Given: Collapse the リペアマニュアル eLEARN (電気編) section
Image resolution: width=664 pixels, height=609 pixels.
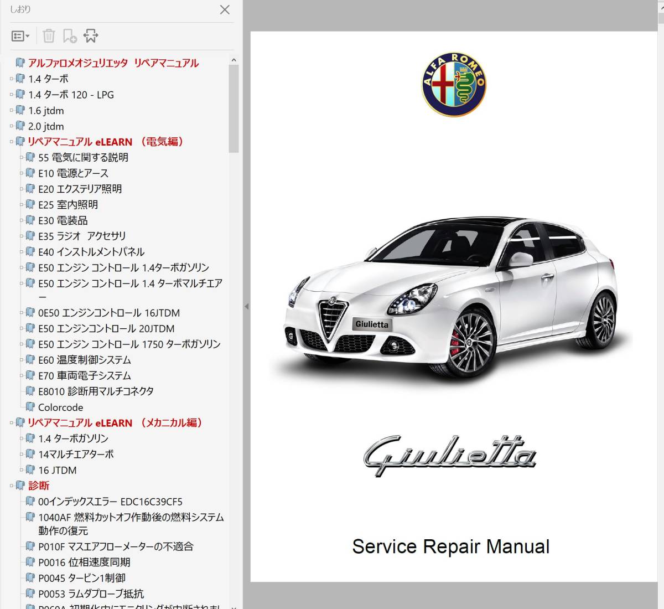Looking at the screenshot, I should click(x=11, y=142).
